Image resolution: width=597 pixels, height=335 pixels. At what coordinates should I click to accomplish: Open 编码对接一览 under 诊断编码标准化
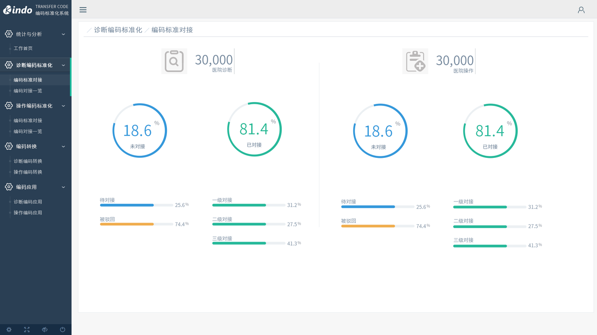(x=28, y=91)
